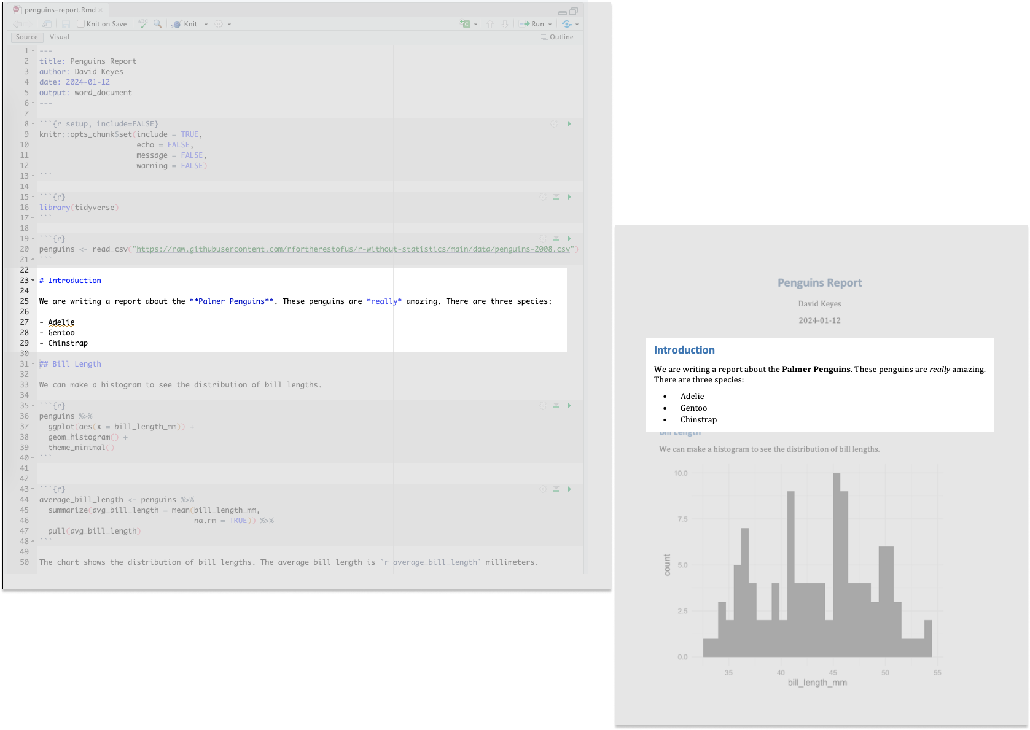Open the Knit options dropdown arrow
Screen dimensions: 1030x730
[206, 25]
